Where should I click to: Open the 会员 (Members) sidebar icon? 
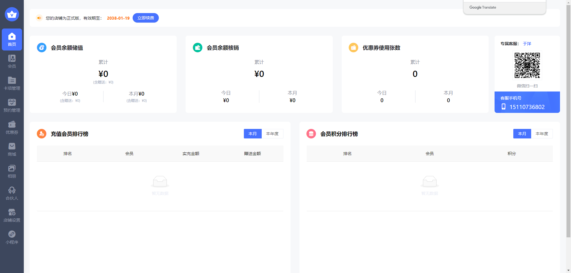[x=12, y=61]
